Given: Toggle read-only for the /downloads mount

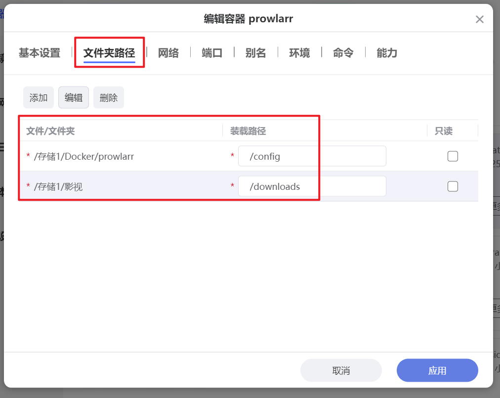Looking at the screenshot, I should tap(453, 186).
